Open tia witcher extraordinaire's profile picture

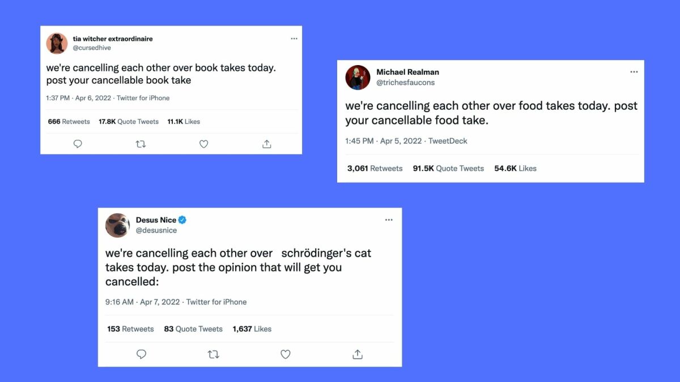pyautogui.click(x=57, y=44)
